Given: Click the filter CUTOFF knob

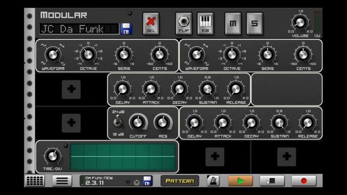Looking at the screenshot, I should (138, 122).
